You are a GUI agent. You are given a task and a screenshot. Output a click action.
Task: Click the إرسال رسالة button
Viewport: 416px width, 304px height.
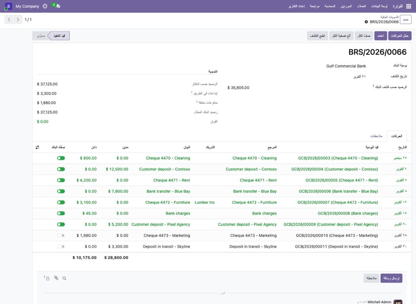tap(391, 278)
